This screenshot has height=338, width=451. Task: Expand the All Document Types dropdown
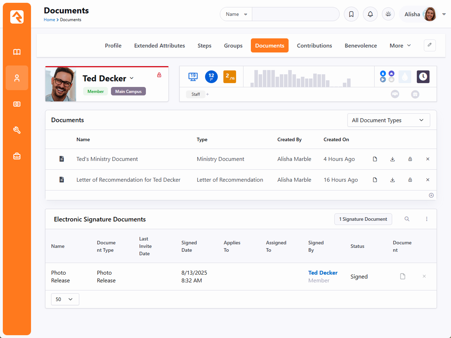coord(388,120)
